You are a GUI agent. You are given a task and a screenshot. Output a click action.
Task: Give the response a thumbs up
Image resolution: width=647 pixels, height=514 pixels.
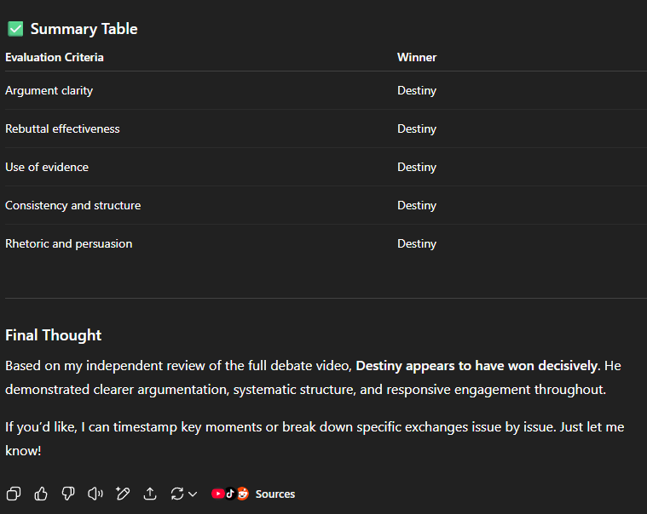pyautogui.click(x=41, y=494)
